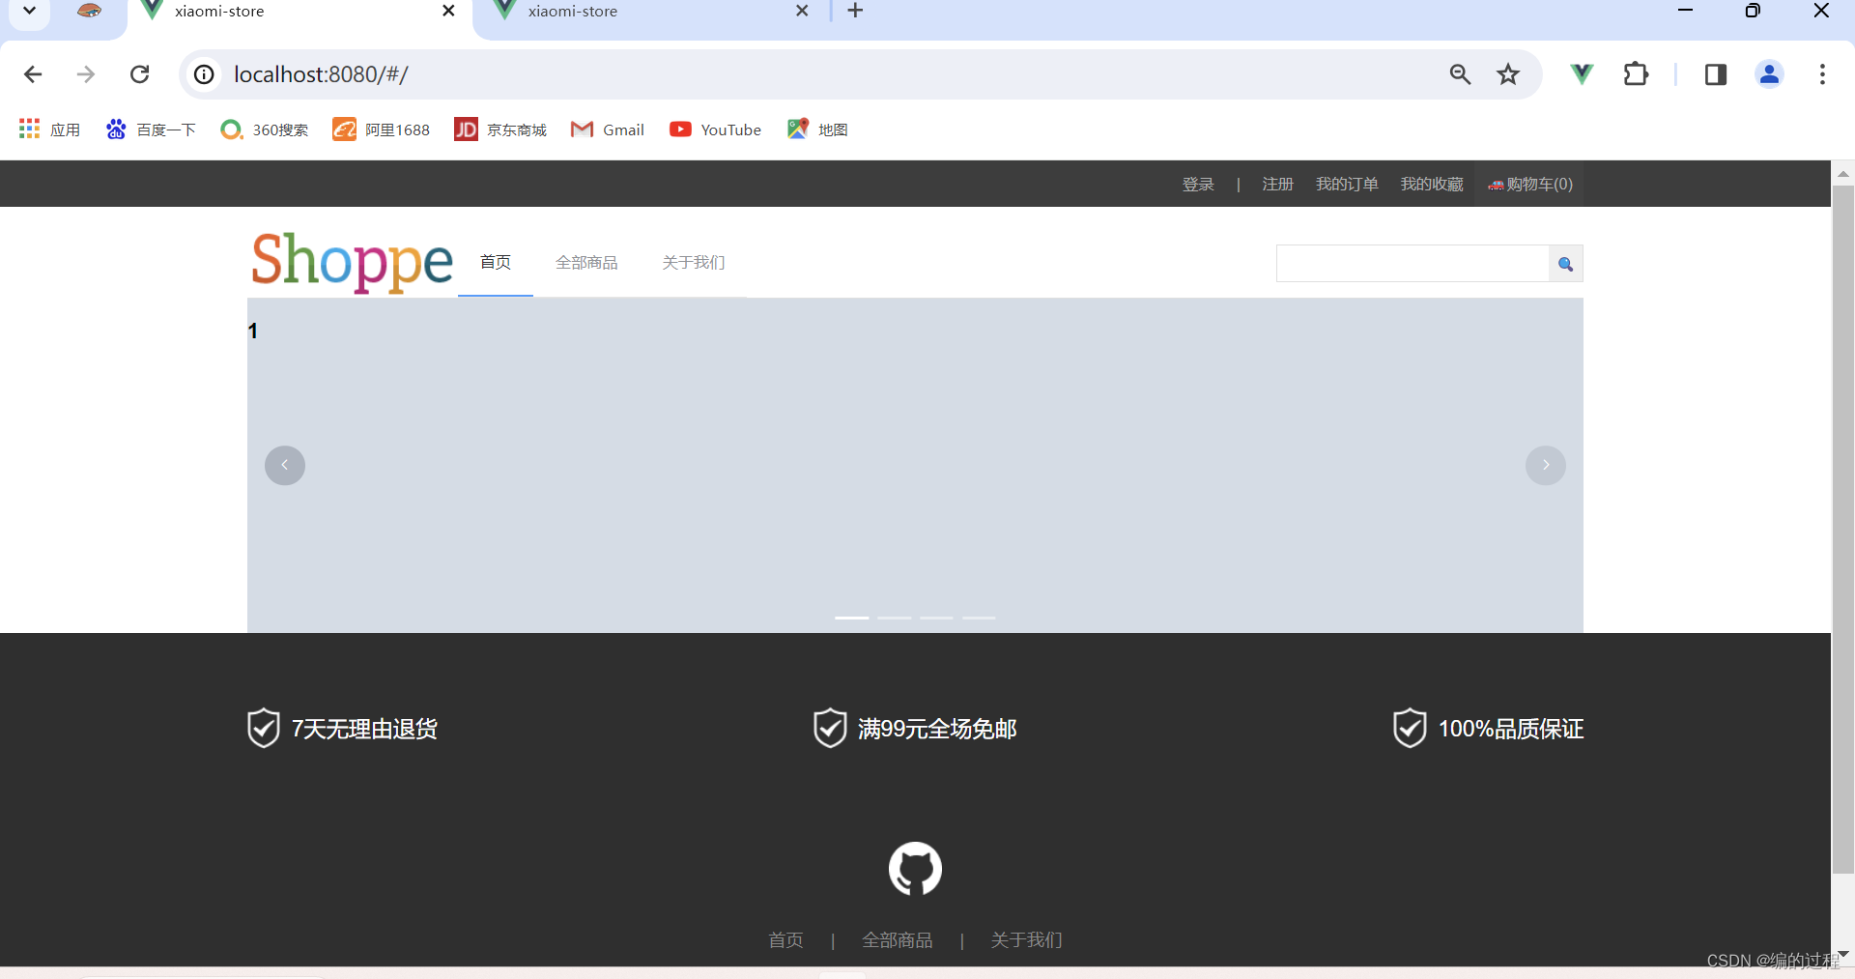Click the footer 关于我们 link
This screenshot has width=1855, height=979.
pos(1026,939)
